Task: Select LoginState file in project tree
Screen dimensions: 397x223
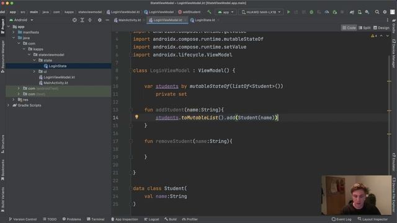Action: pos(58,66)
